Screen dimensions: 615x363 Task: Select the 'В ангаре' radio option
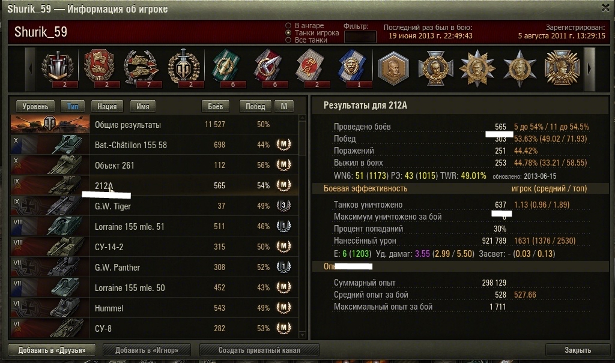pyautogui.click(x=288, y=25)
